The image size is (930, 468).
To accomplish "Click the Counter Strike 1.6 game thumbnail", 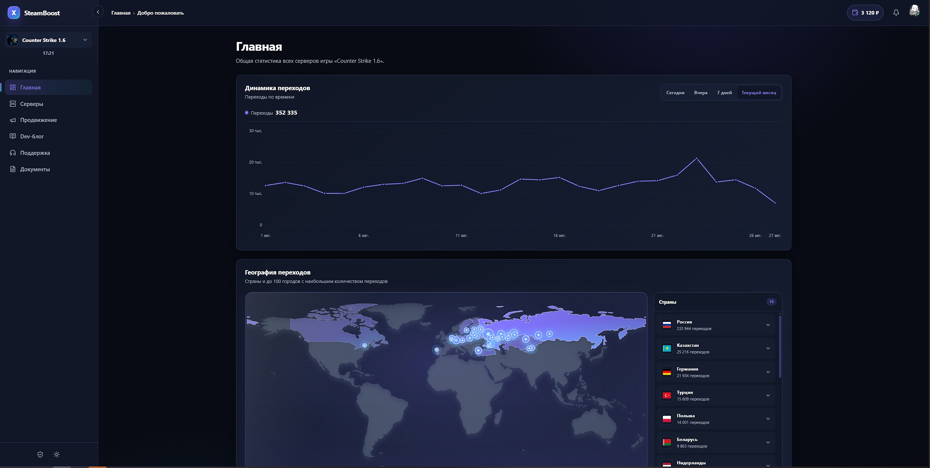I will tap(13, 40).
